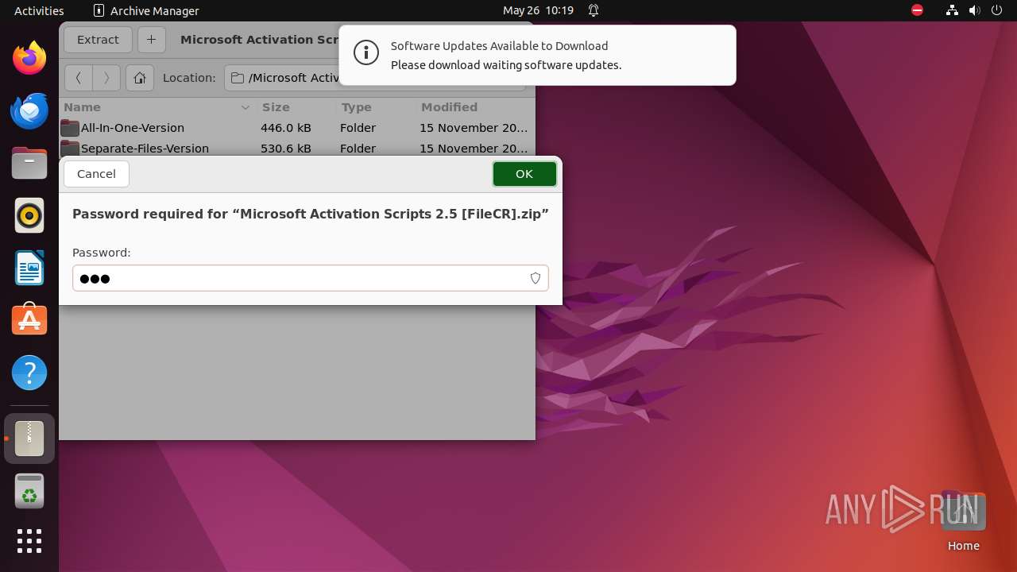Sort by the Type column header
The image size is (1017, 572).
point(375,107)
